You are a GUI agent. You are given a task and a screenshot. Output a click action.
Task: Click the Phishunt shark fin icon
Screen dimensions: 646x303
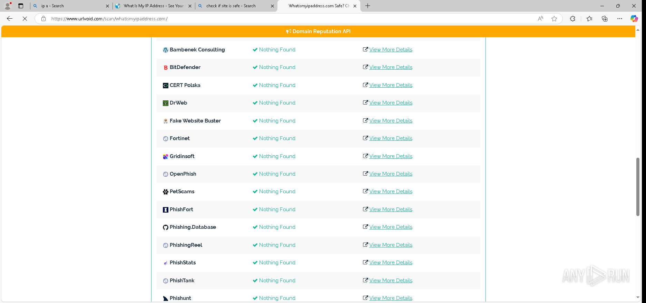tap(166, 299)
